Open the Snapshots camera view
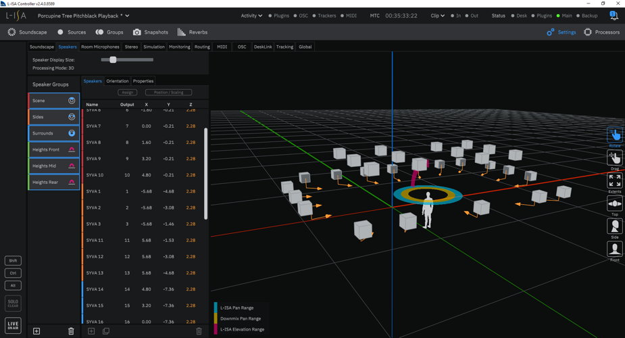Viewport: 625px width, 338px height. click(x=150, y=32)
